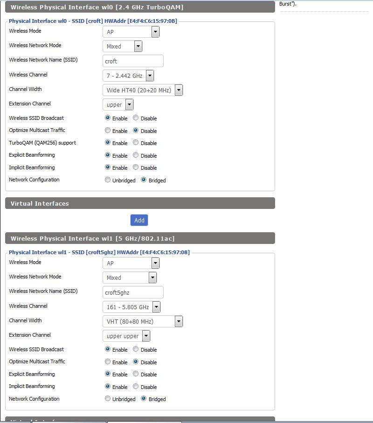Disable wl0 Implicit Beamforming

click(136, 167)
